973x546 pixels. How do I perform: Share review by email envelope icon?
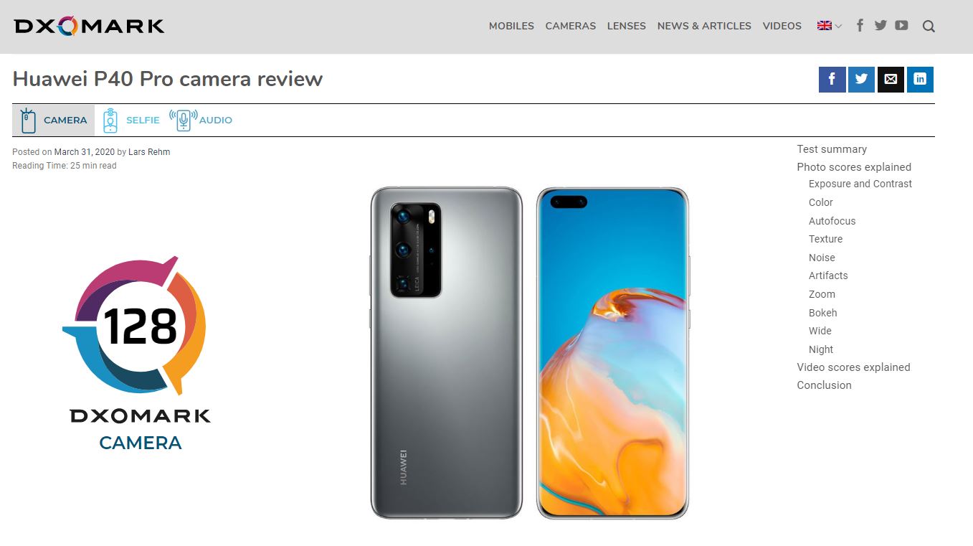coord(891,79)
